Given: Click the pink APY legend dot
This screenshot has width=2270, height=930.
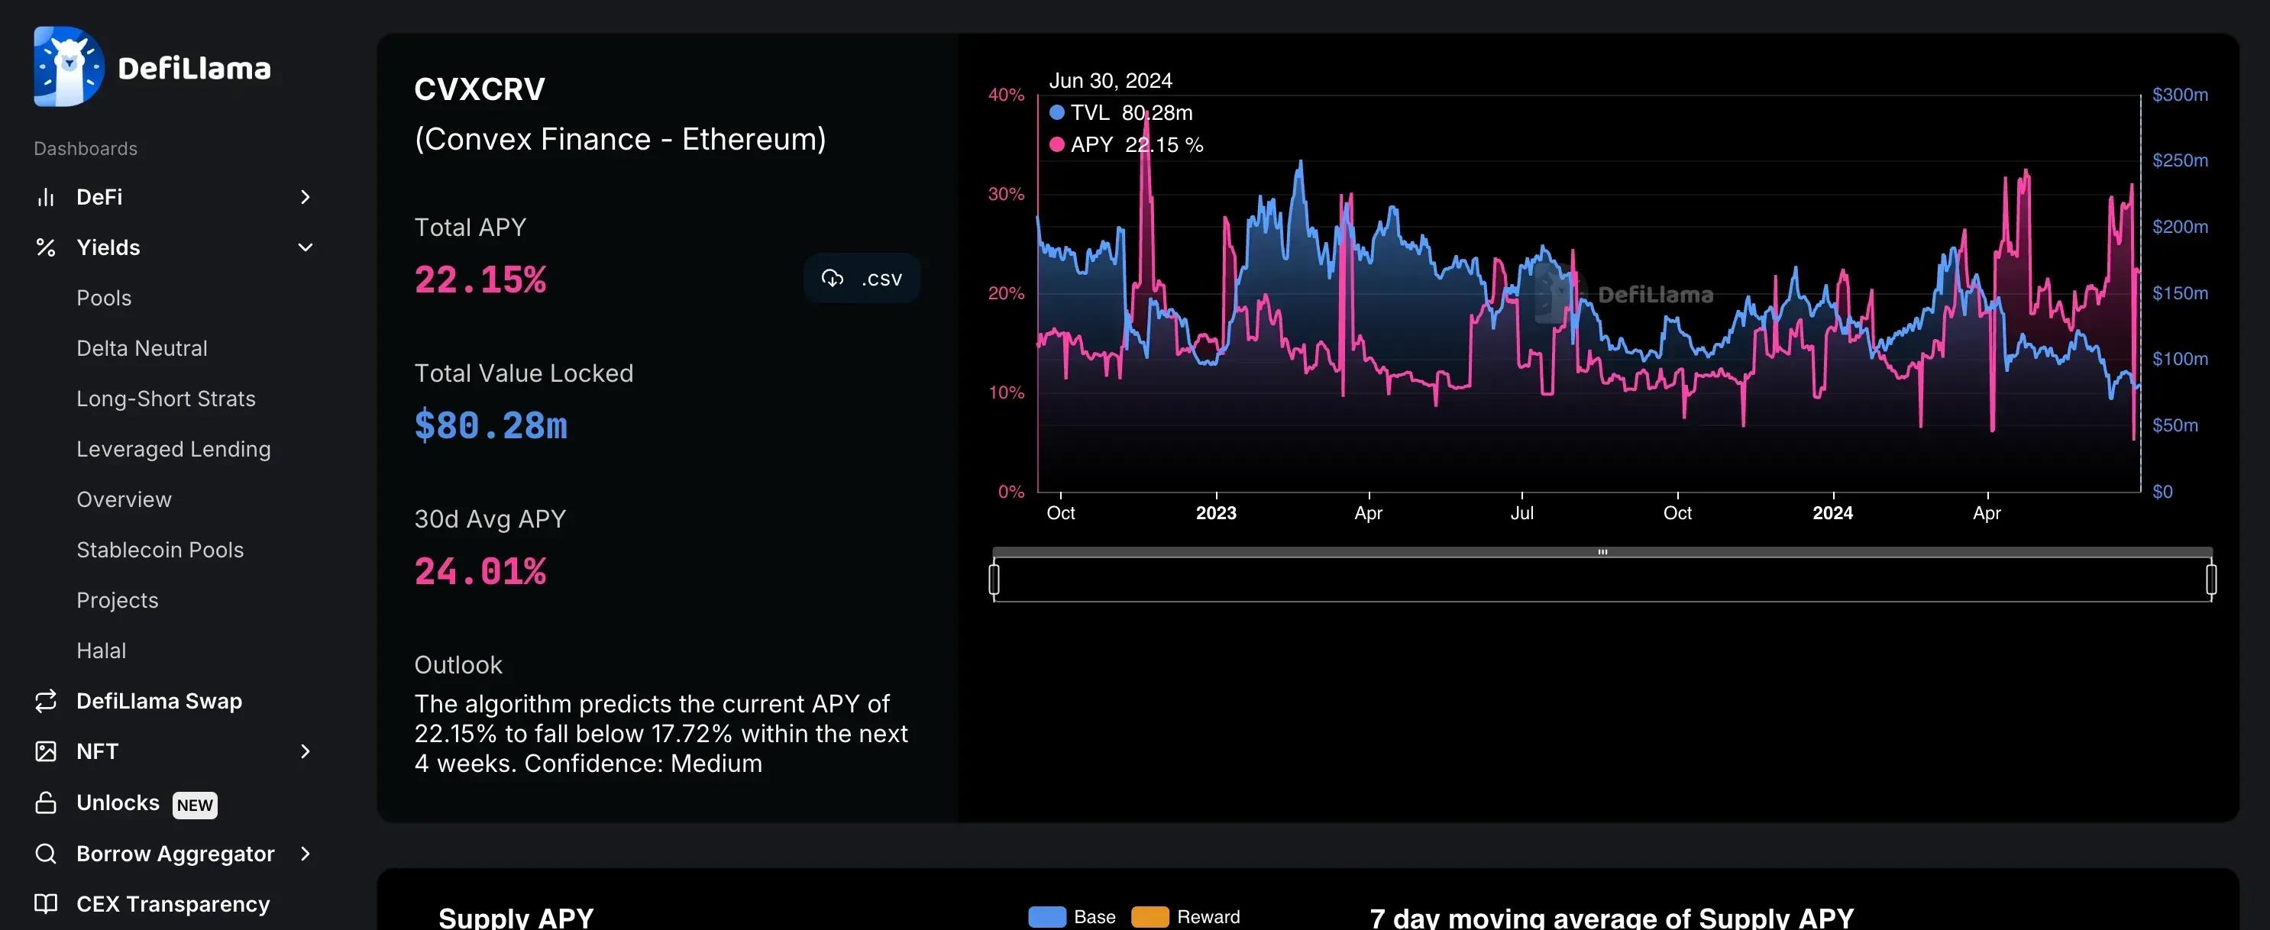Looking at the screenshot, I should click(x=1056, y=144).
